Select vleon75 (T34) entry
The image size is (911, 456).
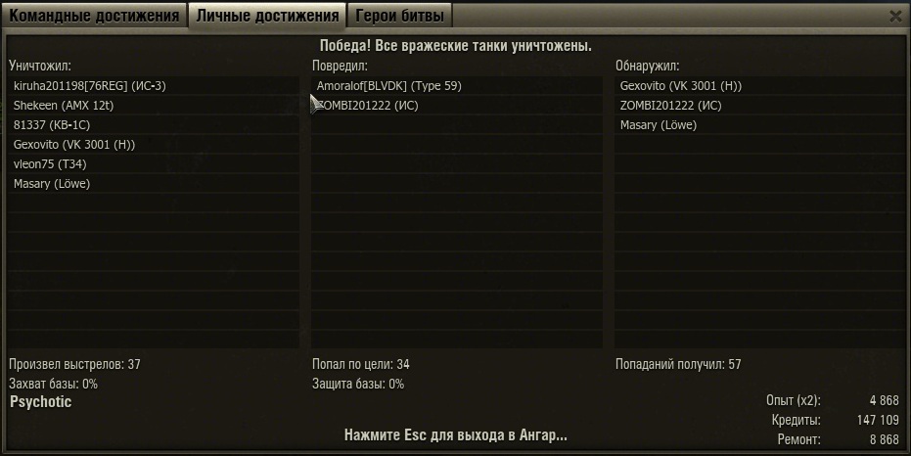[x=154, y=164]
